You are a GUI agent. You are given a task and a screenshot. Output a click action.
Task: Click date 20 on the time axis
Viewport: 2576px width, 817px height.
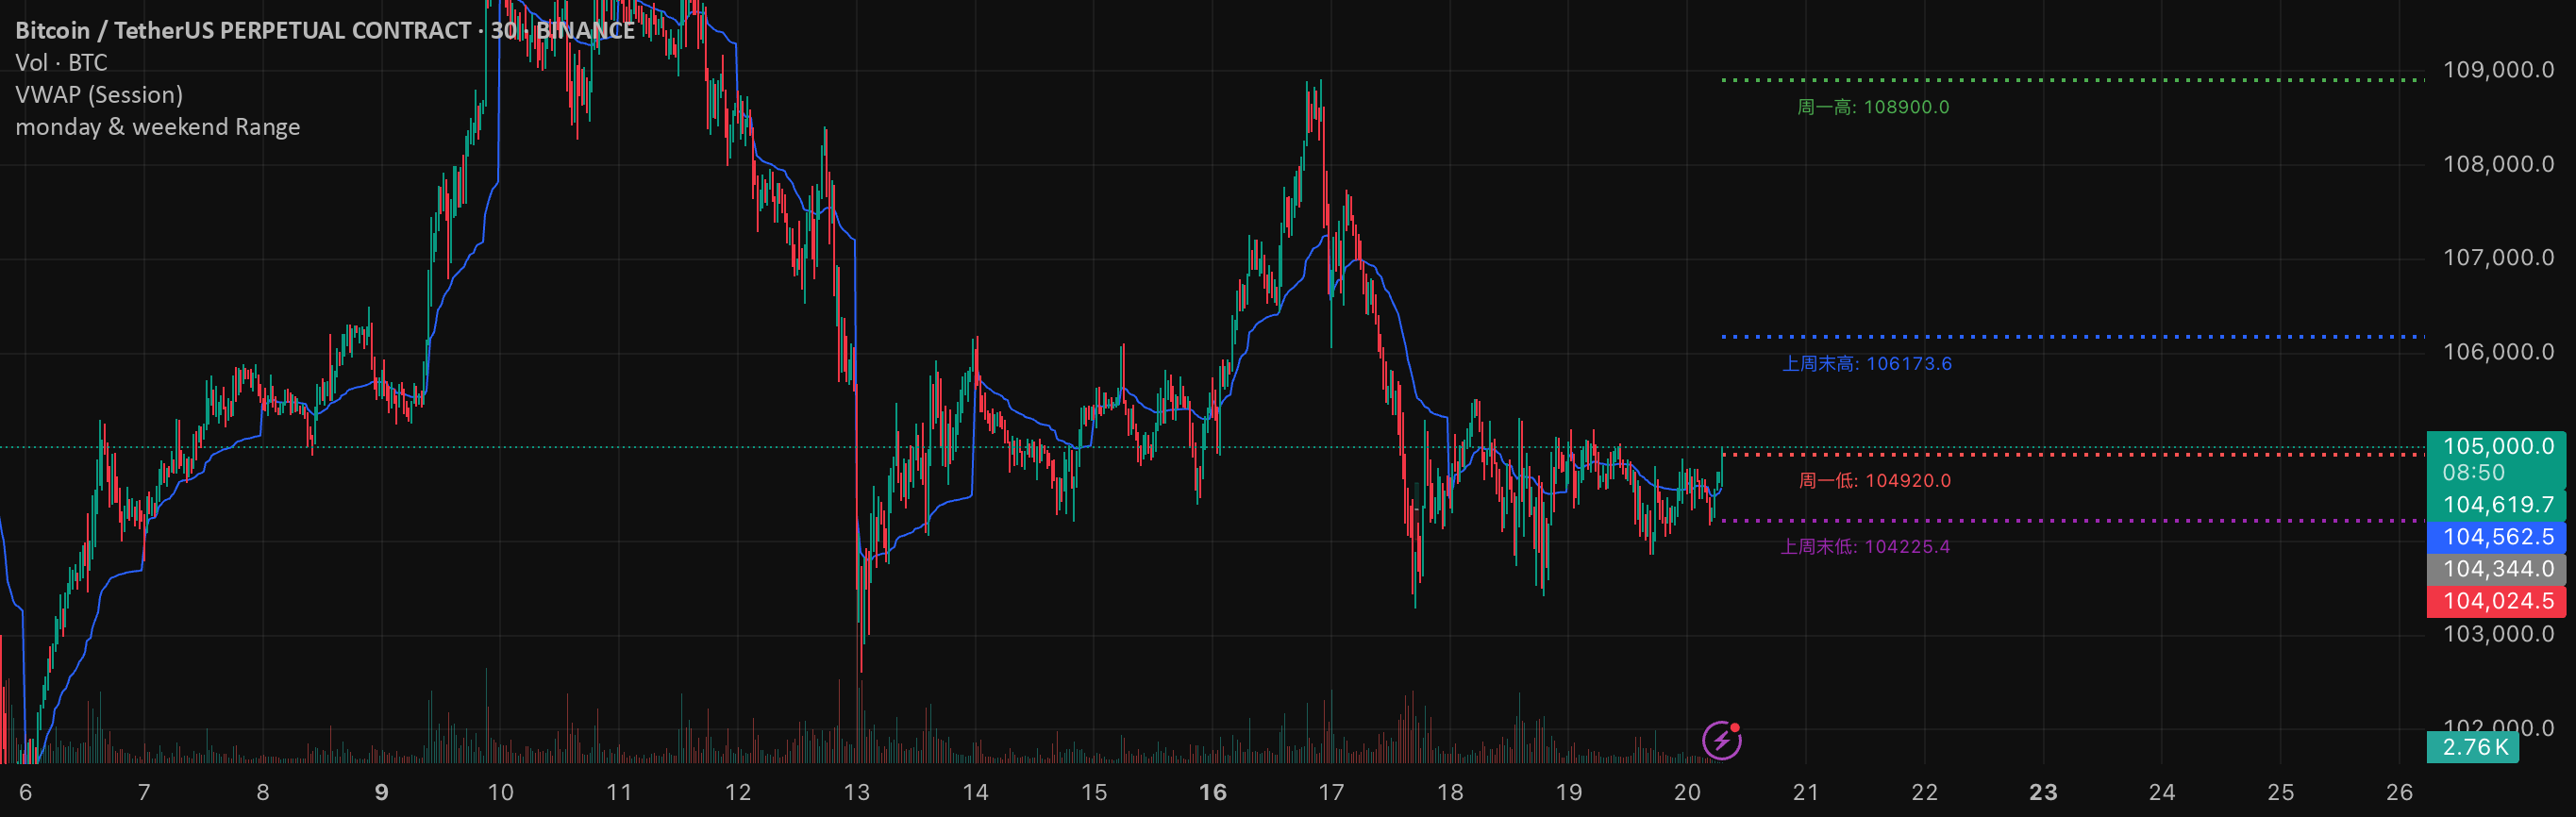point(1687,793)
